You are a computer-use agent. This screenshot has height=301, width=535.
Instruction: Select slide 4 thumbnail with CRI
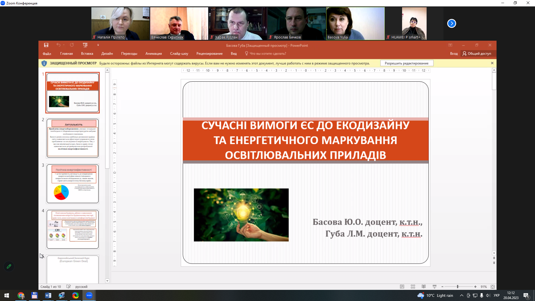click(x=72, y=229)
